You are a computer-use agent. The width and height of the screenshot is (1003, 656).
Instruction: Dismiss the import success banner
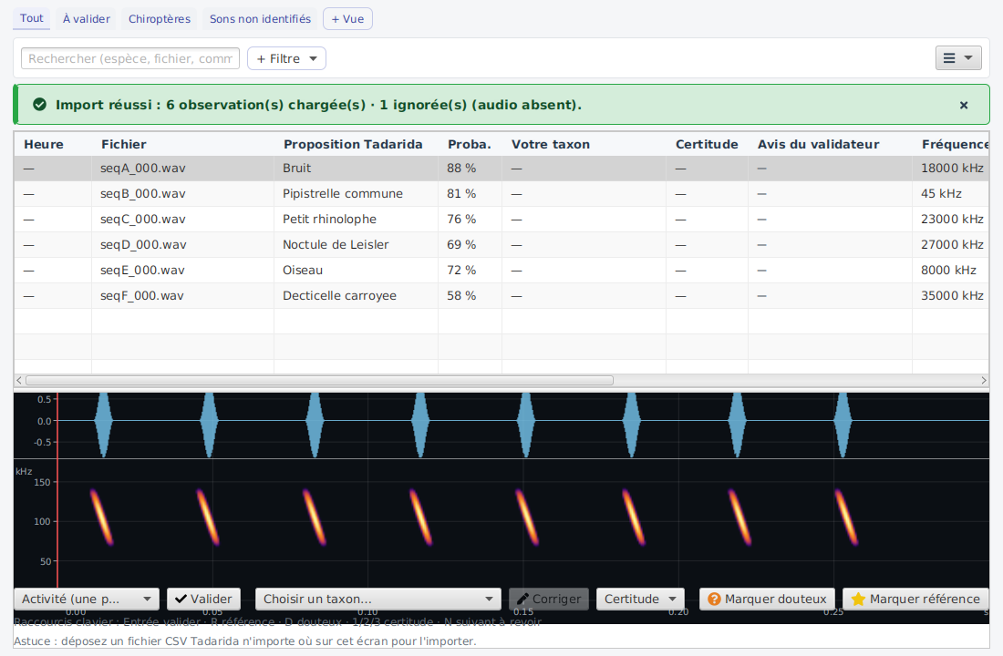(964, 105)
